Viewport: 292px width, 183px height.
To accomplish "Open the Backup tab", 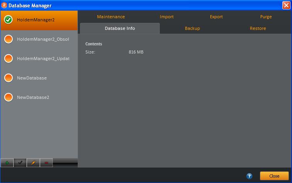I will coord(192,28).
